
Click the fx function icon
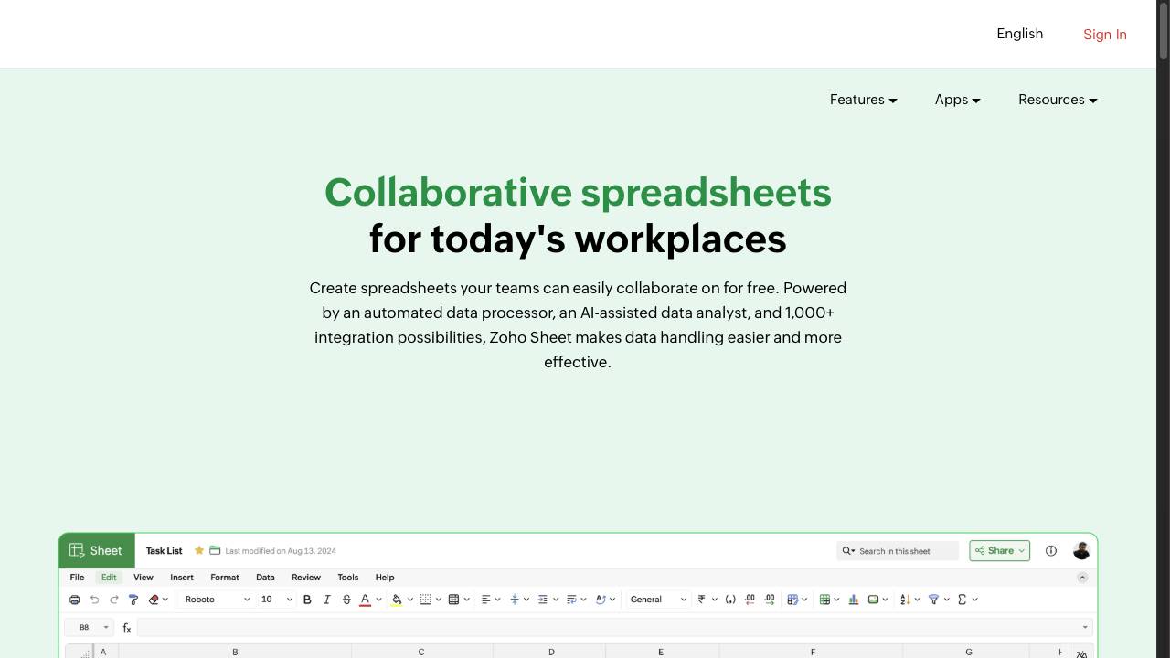click(127, 628)
